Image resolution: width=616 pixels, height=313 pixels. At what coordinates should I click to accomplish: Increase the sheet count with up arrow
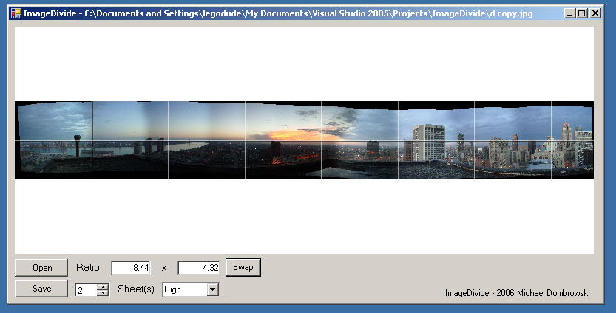pos(103,287)
